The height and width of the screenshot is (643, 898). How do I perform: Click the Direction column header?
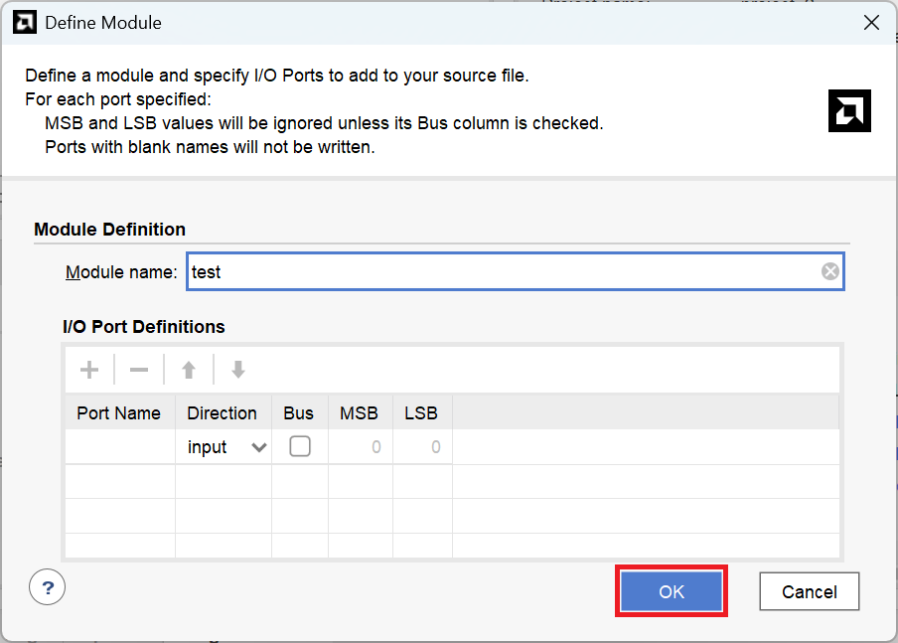pos(223,413)
